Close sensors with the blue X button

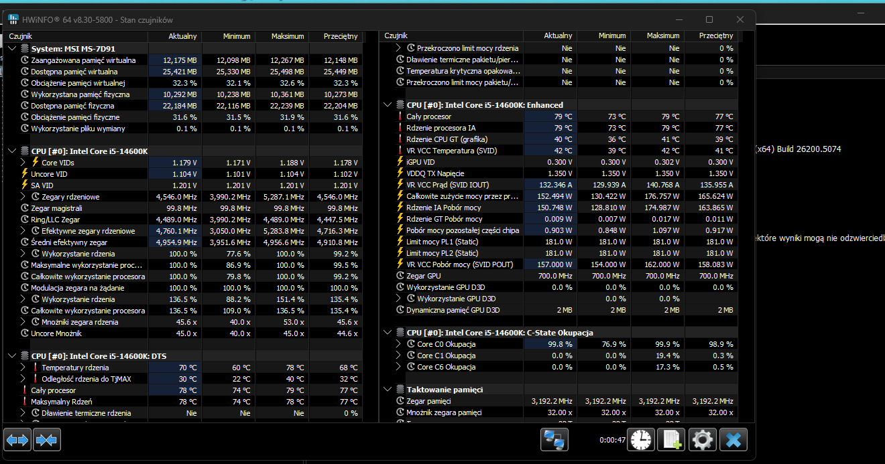click(x=733, y=440)
